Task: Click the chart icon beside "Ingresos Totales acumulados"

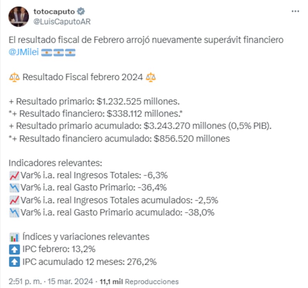Action: (x=14, y=200)
